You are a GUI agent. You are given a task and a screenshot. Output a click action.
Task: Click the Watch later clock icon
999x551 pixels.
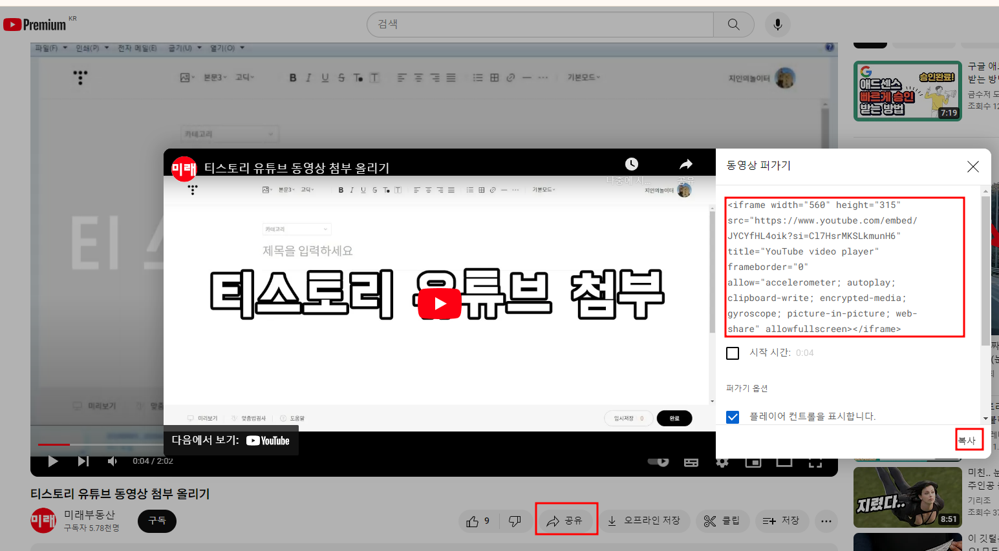tap(632, 164)
